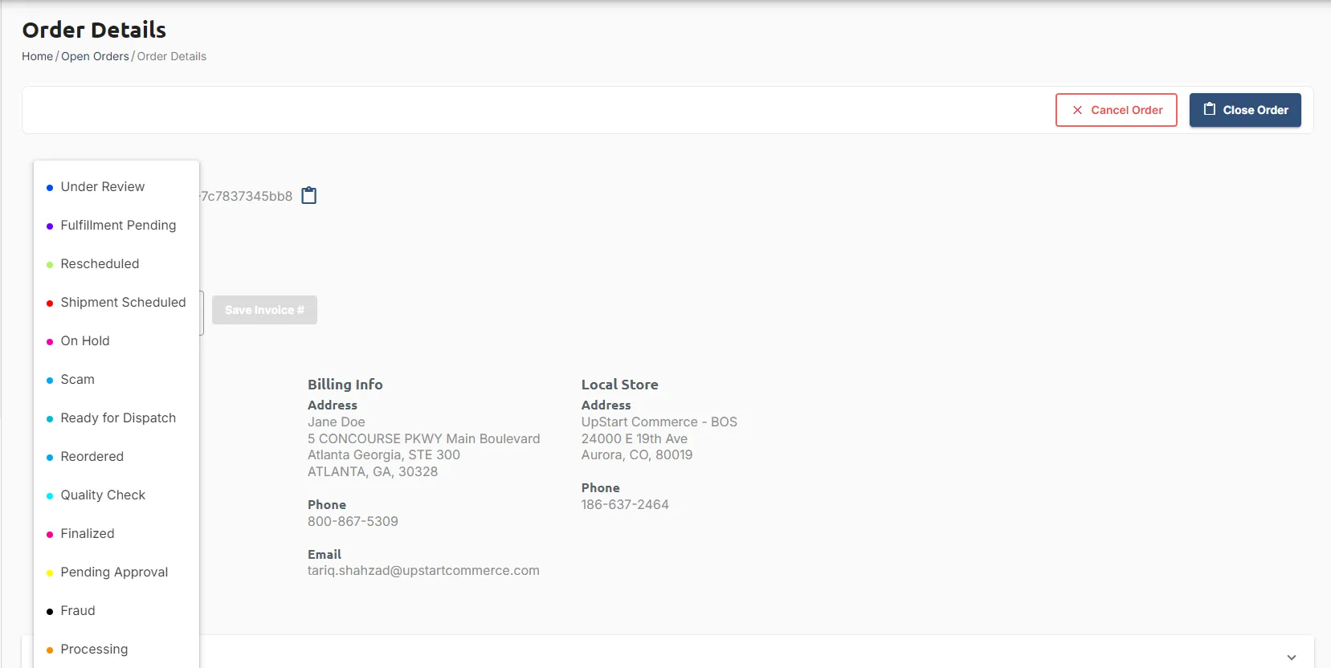
Task: Copy the order ID with clipboard icon
Action: 309,195
